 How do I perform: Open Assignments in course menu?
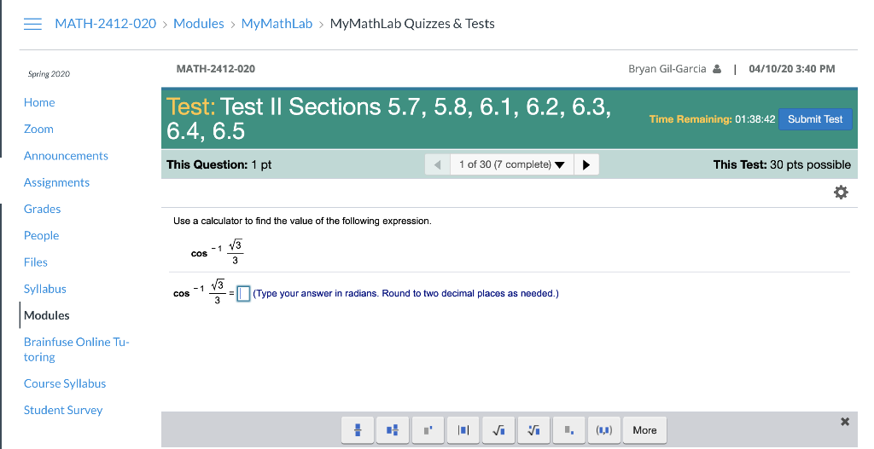click(x=56, y=182)
